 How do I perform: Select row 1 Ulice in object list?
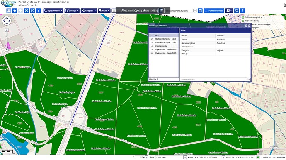click(x=164, y=35)
